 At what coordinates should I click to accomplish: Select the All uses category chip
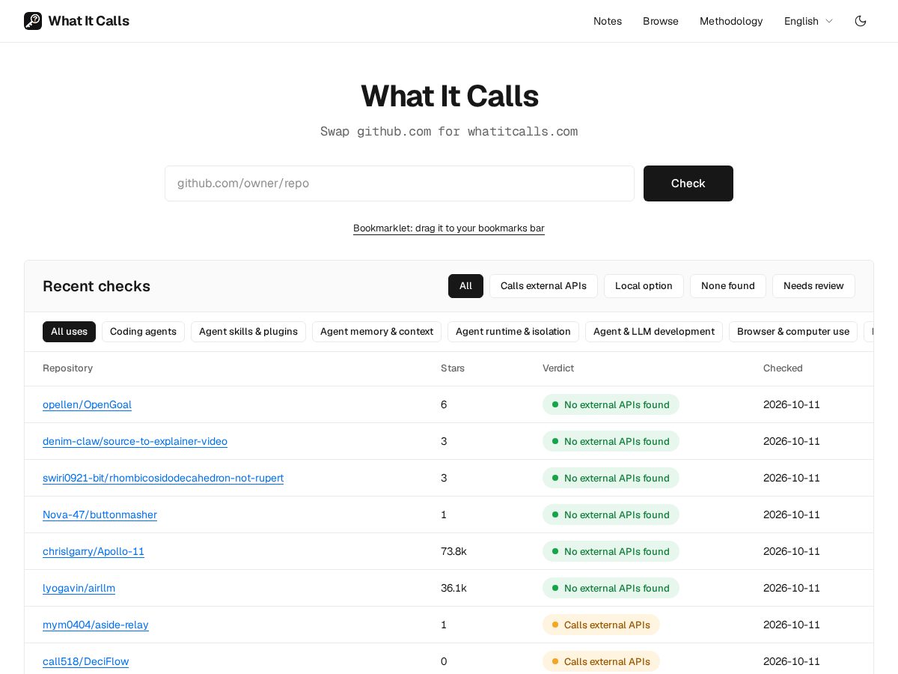pos(69,332)
